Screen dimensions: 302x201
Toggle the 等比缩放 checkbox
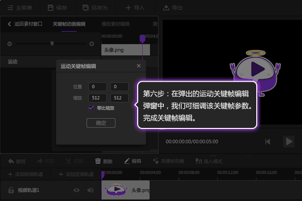91,108
